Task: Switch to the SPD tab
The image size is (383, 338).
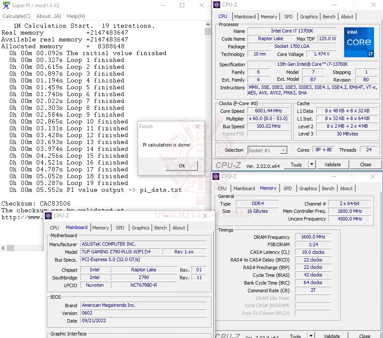Action: (x=289, y=16)
